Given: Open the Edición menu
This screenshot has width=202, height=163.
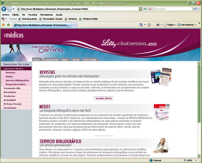Looking at the screenshot, I should [15, 15].
